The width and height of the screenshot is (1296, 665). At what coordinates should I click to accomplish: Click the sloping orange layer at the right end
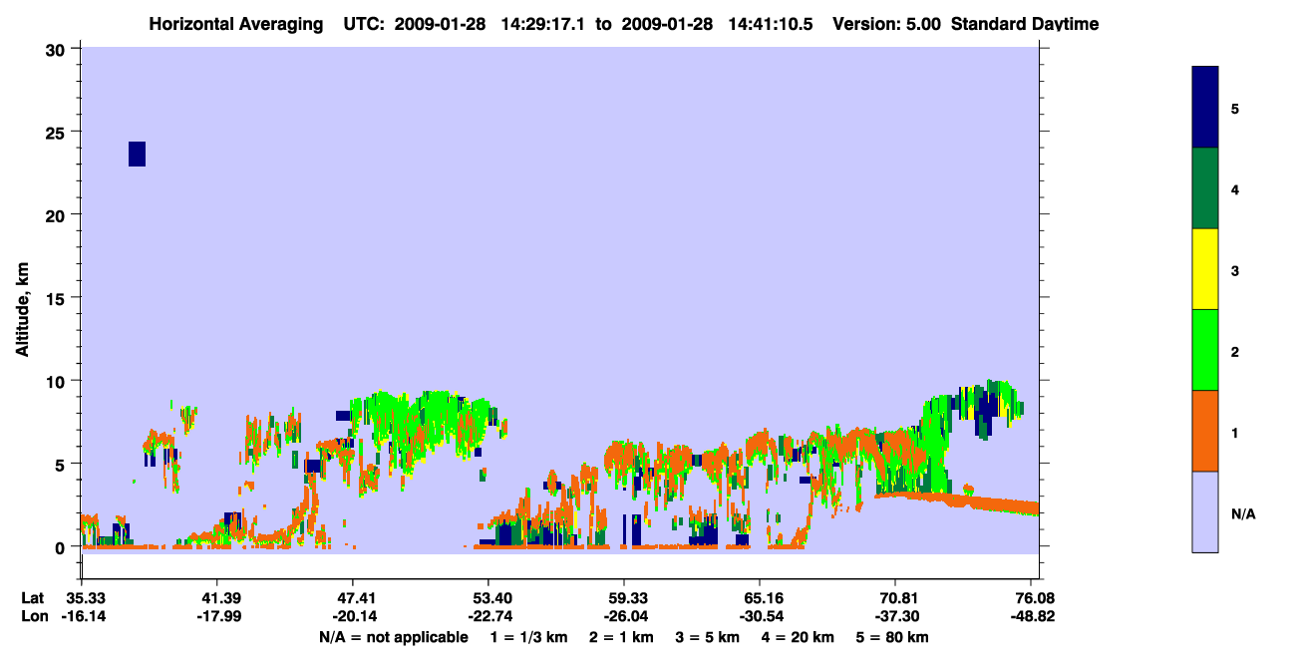tap(959, 501)
